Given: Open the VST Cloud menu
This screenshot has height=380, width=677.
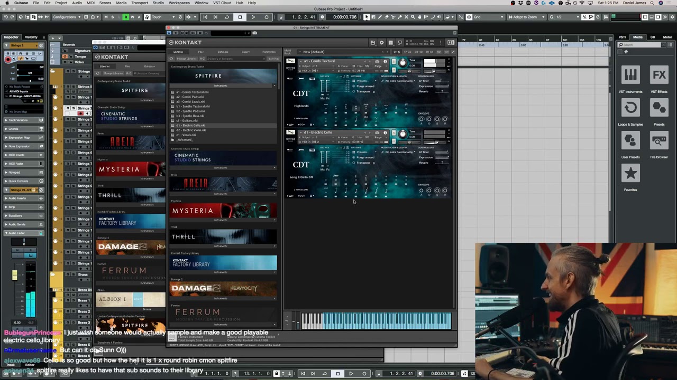Looking at the screenshot, I should 223,3.
